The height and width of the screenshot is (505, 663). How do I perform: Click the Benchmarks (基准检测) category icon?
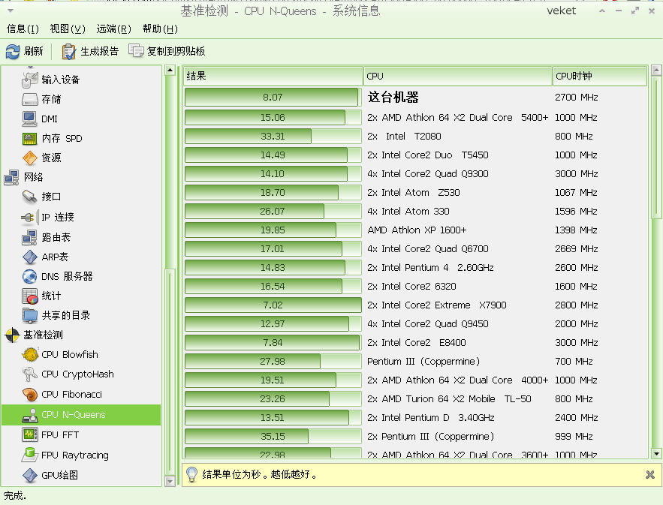(12, 335)
